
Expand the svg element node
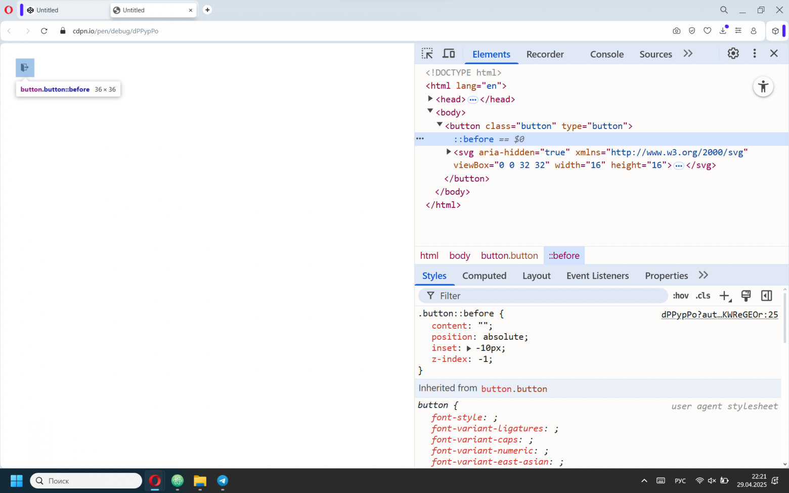click(x=449, y=152)
